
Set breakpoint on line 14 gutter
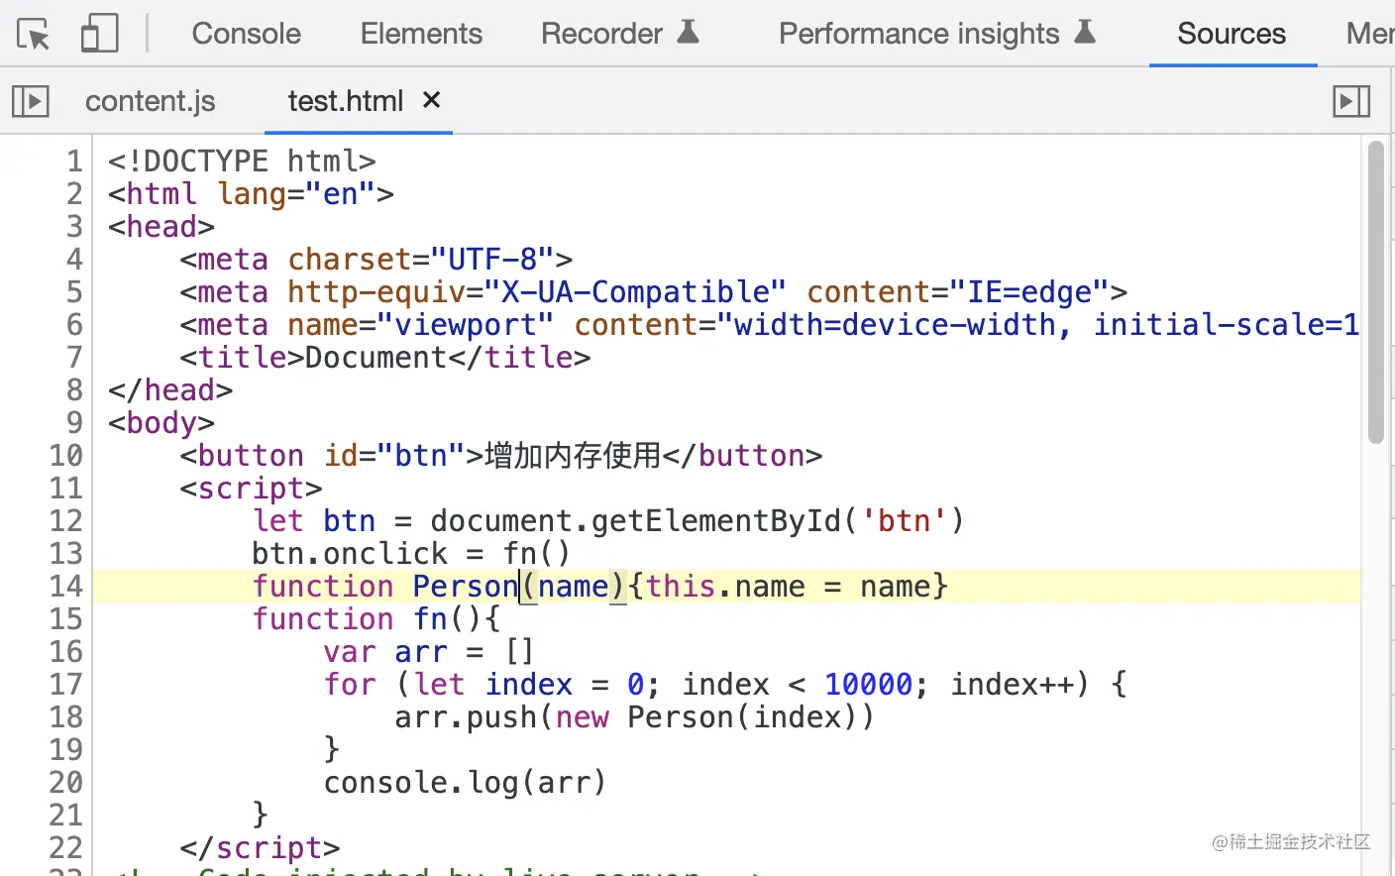point(65,587)
